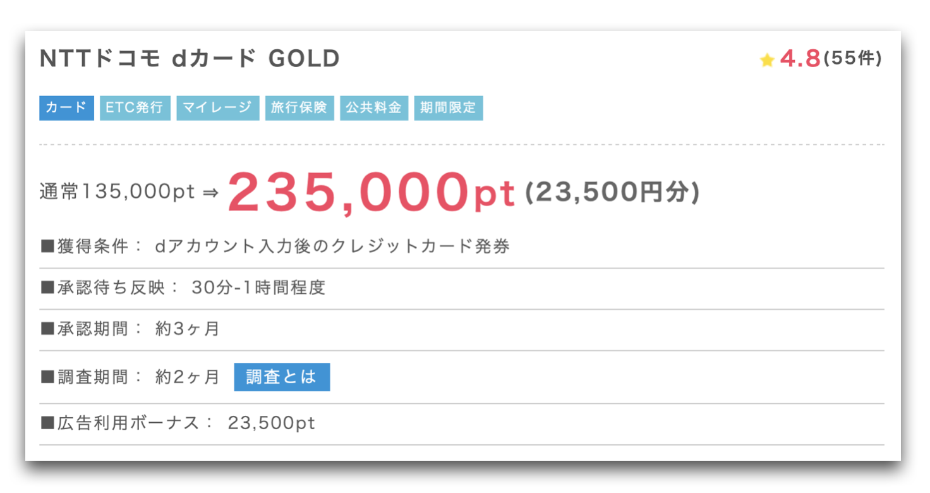Open the 4.8 rating score
Image resolution: width=930 pixels, height=493 pixels.
800,59
